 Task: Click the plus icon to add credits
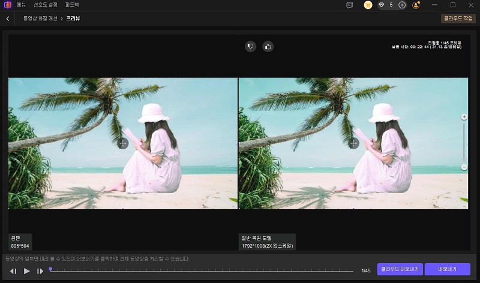coord(402,5)
